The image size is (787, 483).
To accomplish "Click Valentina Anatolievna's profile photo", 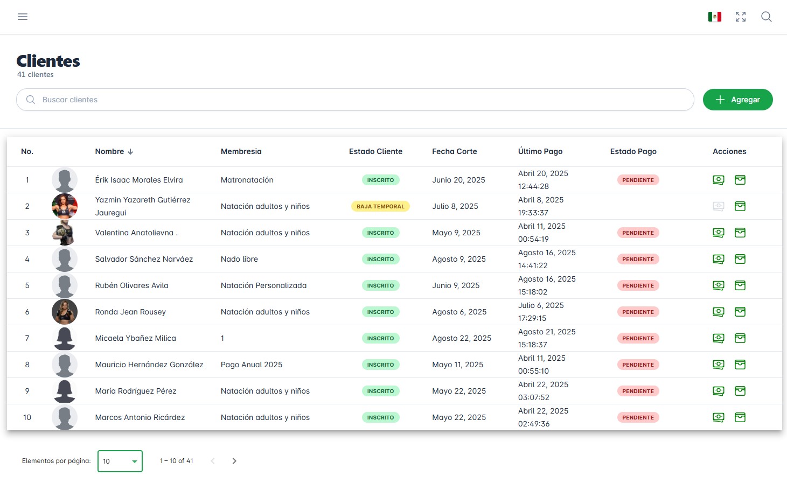I will tap(65, 233).
